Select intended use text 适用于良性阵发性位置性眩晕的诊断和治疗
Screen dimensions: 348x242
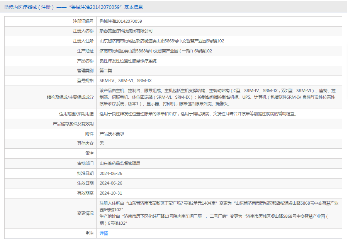pyautogui.click(x=198, y=114)
